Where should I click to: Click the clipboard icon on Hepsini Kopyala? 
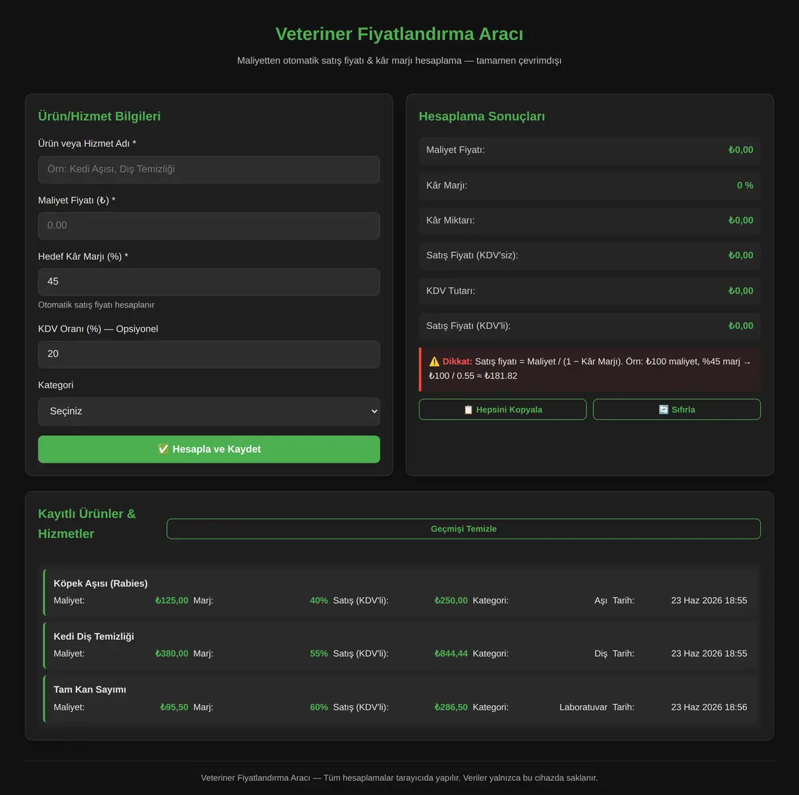pos(468,409)
